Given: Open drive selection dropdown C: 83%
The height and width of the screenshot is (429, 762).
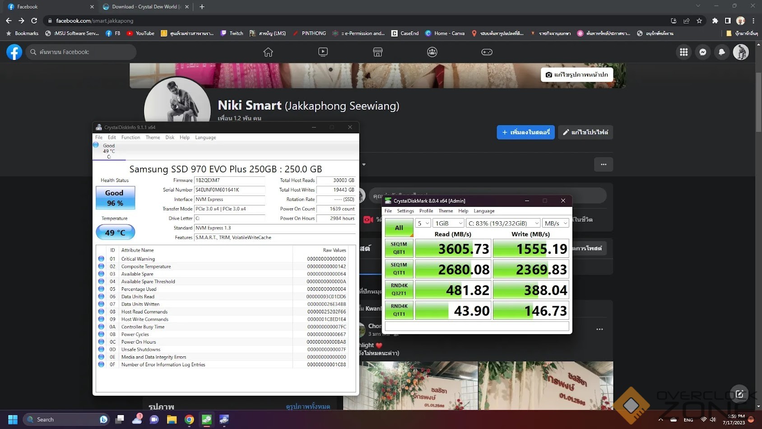Looking at the screenshot, I should pyautogui.click(x=503, y=223).
